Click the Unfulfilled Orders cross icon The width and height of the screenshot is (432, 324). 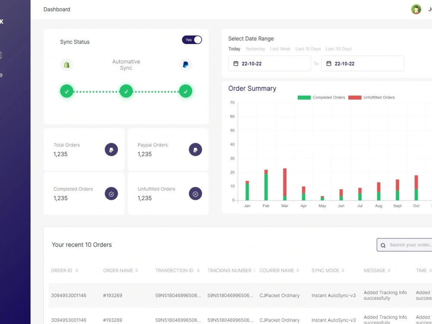195,194
